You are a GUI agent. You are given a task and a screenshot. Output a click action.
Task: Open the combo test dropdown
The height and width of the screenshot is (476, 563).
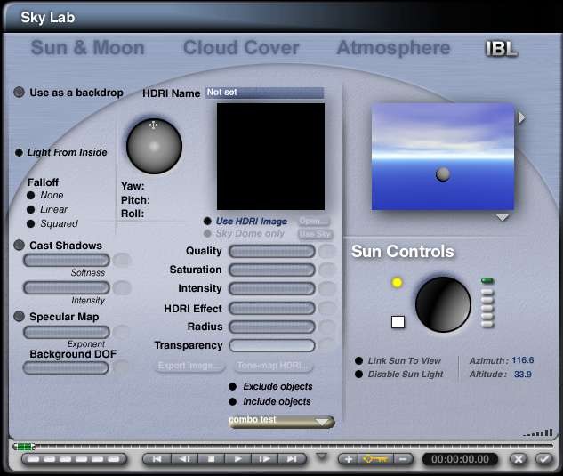pos(281,422)
